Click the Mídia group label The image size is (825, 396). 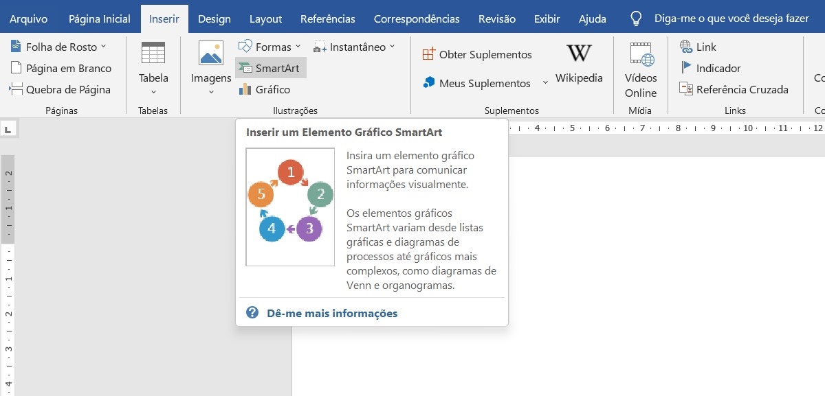tap(640, 110)
